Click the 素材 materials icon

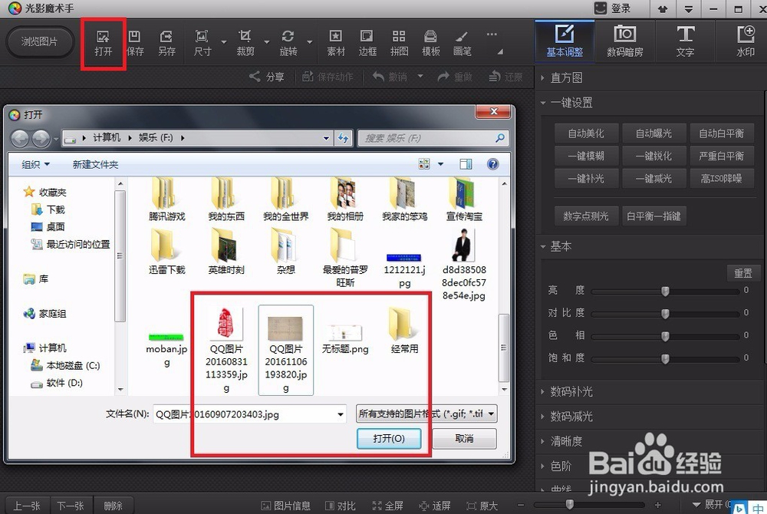[x=334, y=42]
